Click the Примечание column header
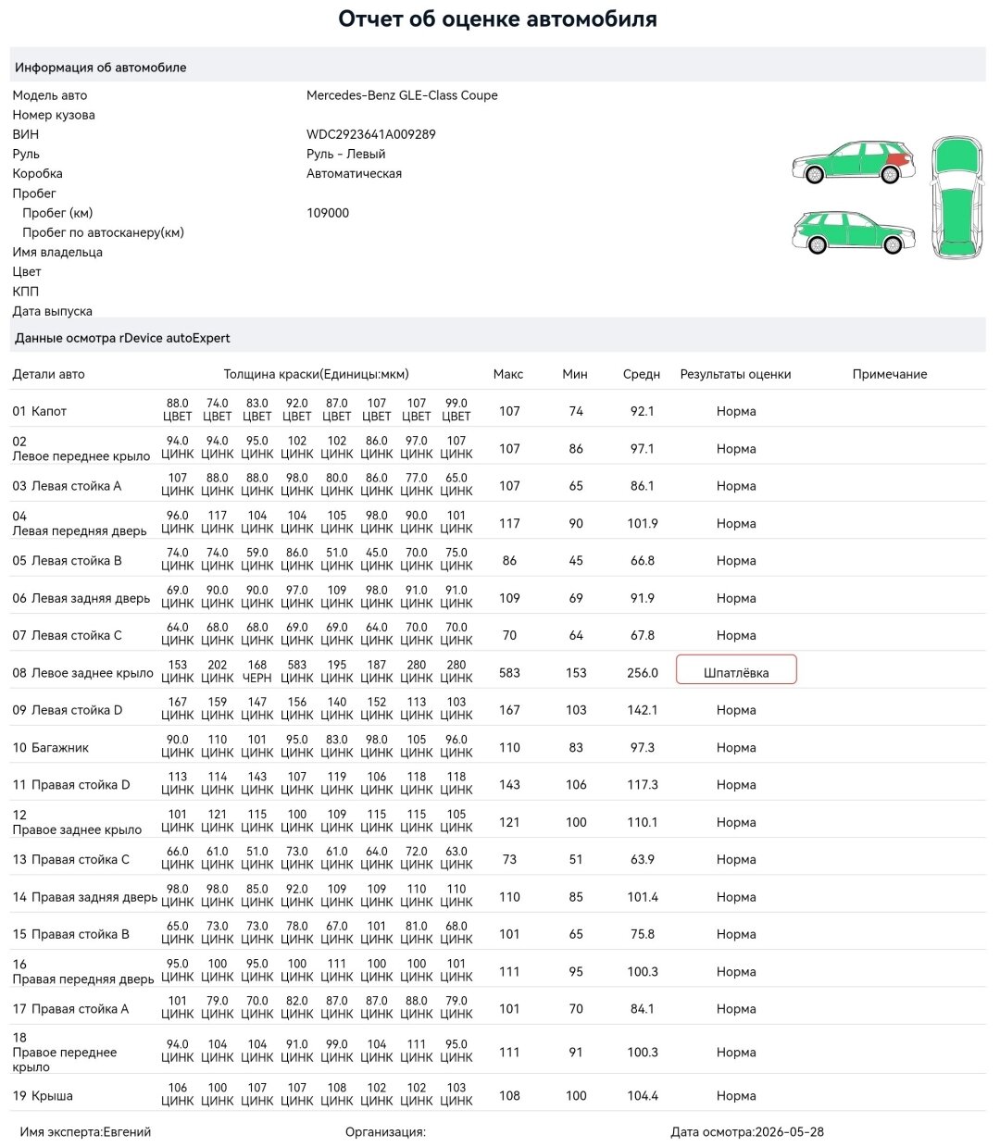 (889, 374)
